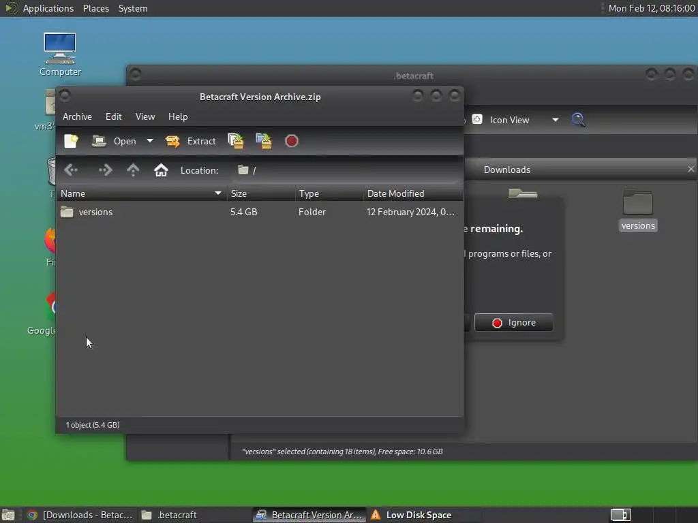Go up one level in the archive
The image size is (698, 523).
(x=133, y=170)
